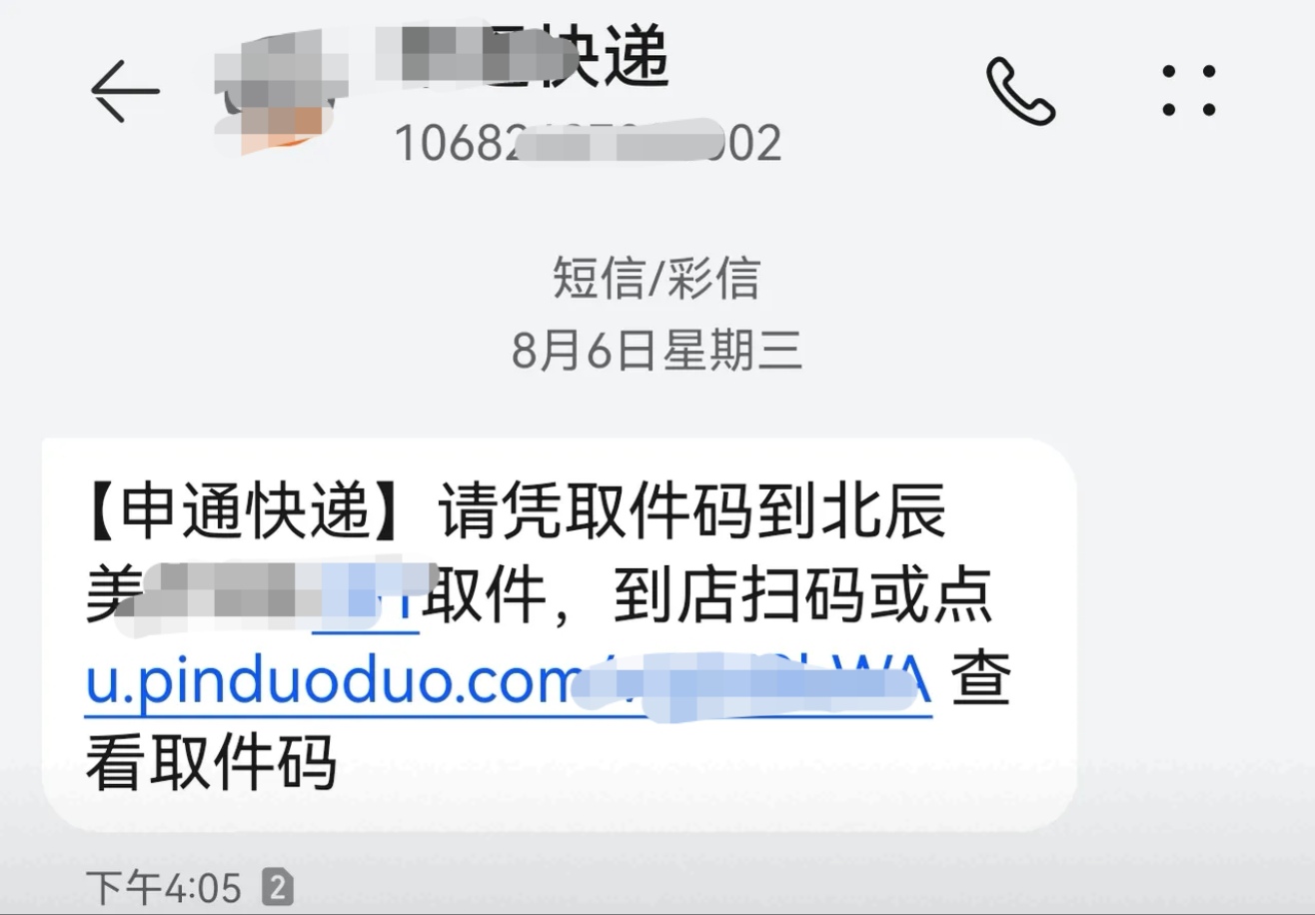Tap the 查 character after the link

click(980, 681)
